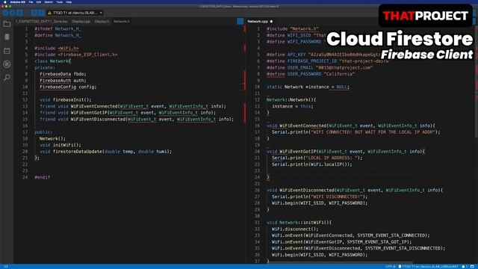The width and height of the screenshot is (478, 269).
Task: Click the TTGO T1 board status bar entry
Action: pyautogui.click(x=428, y=267)
